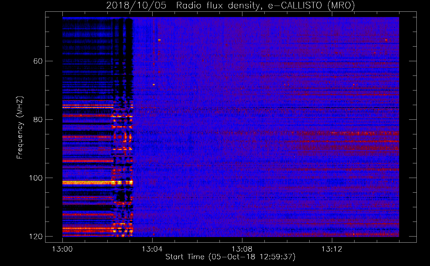Click the '13:08' time tick label

click(x=242, y=249)
